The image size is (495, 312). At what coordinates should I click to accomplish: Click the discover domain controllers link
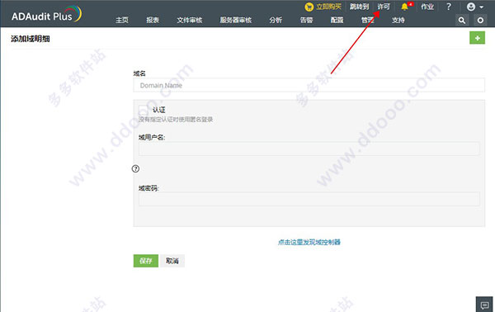tap(309, 242)
